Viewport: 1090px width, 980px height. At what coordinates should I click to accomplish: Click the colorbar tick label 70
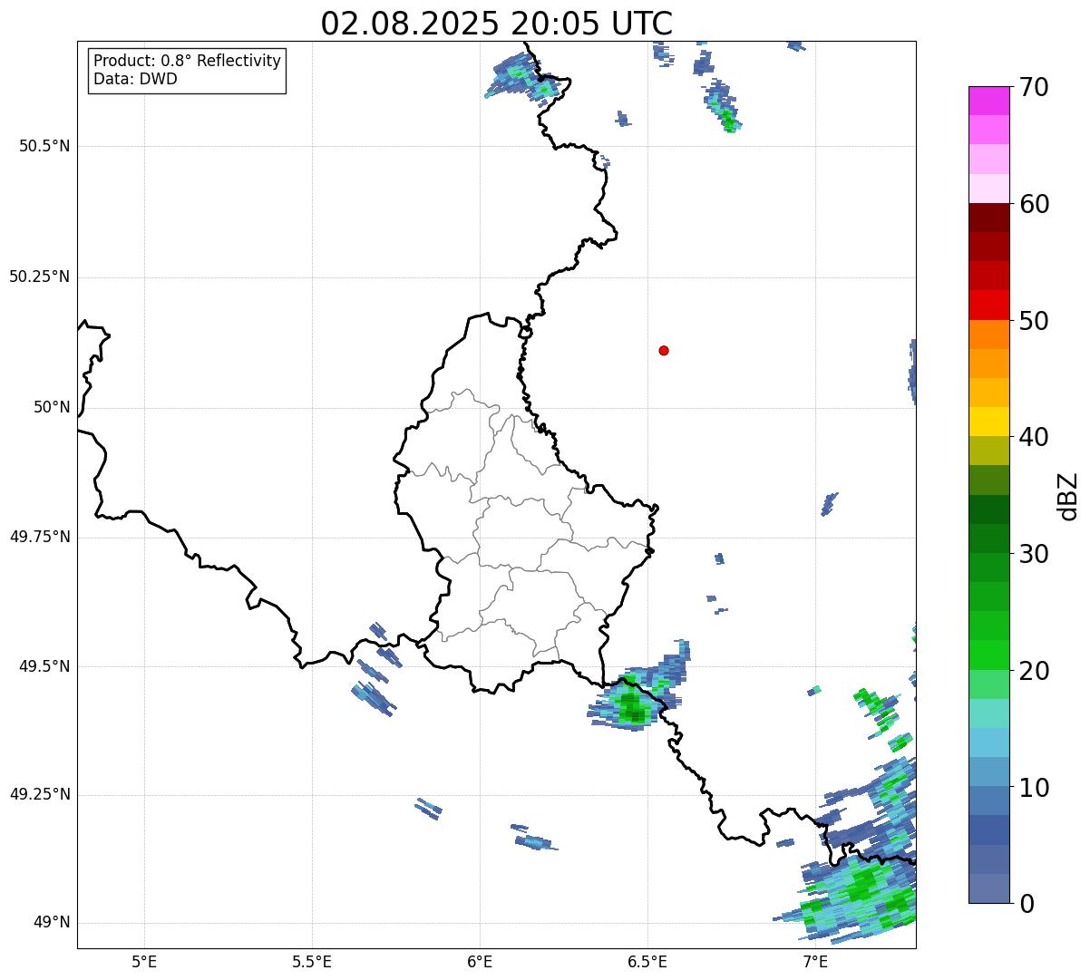tap(1034, 87)
